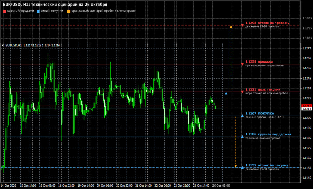Click the '20 Oct 22:00' time axis label
The height and width of the screenshot is (189, 313).
[x=124, y=186]
